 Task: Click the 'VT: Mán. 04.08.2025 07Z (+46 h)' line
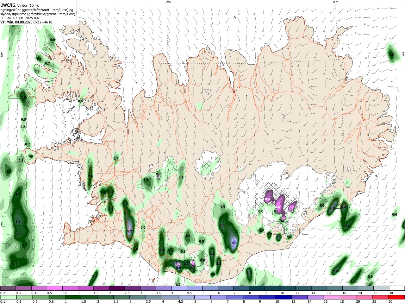point(26,22)
